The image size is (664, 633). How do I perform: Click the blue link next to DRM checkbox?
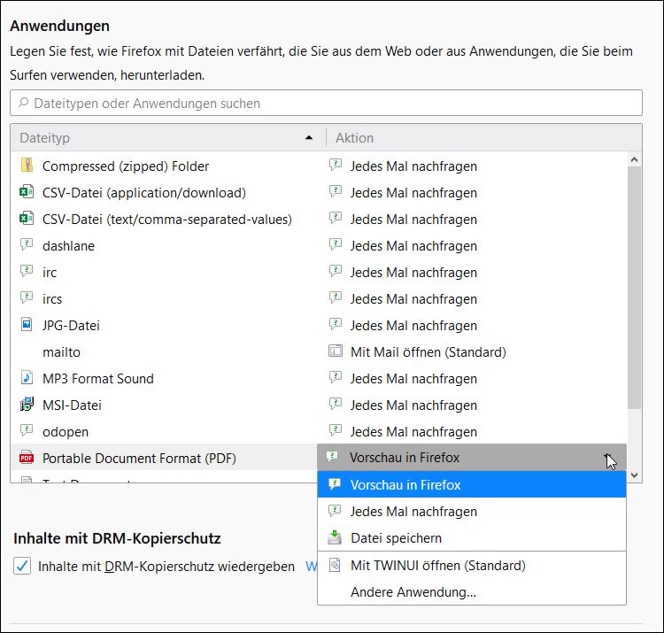pyautogui.click(x=312, y=566)
